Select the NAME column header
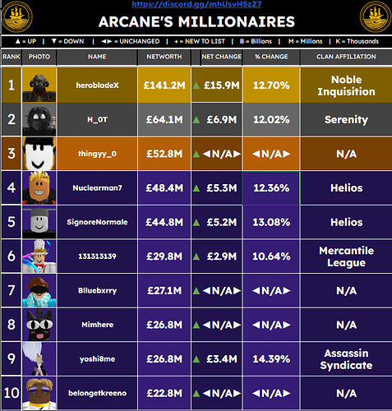 [97, 57]
